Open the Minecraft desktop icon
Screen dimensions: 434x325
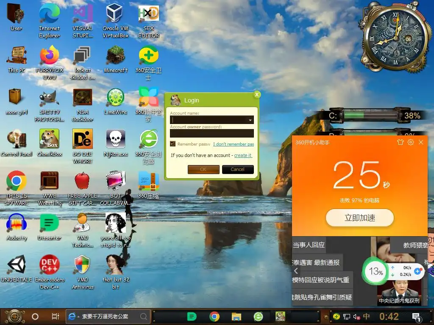pyautogui.click(x=115, y=59)
